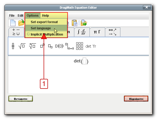Insert a subscript template
This screenshot has height=119, width=157.
(x=50, y=46)
